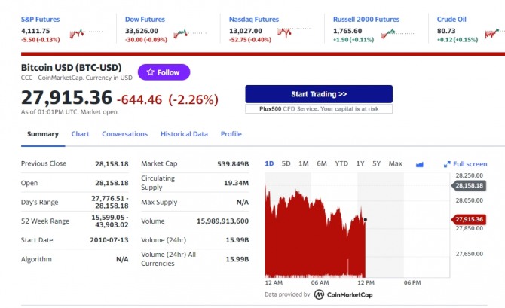Select the 1D chart range
This screenshot has width=505, height=308.
pyautogui.click(x=269, y=164)
